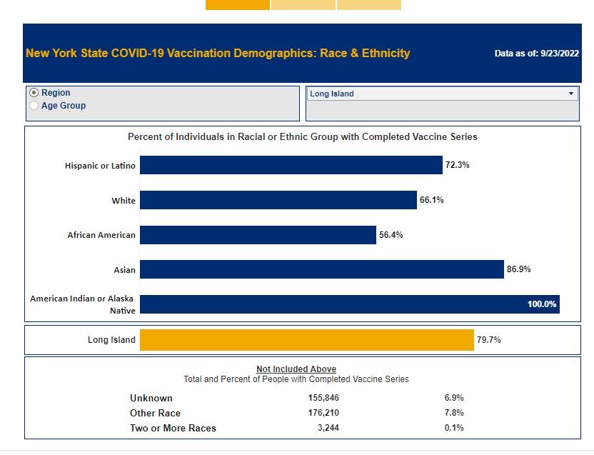
Task: Open the Long Island region dropdown
Action: tap(442, 94)
